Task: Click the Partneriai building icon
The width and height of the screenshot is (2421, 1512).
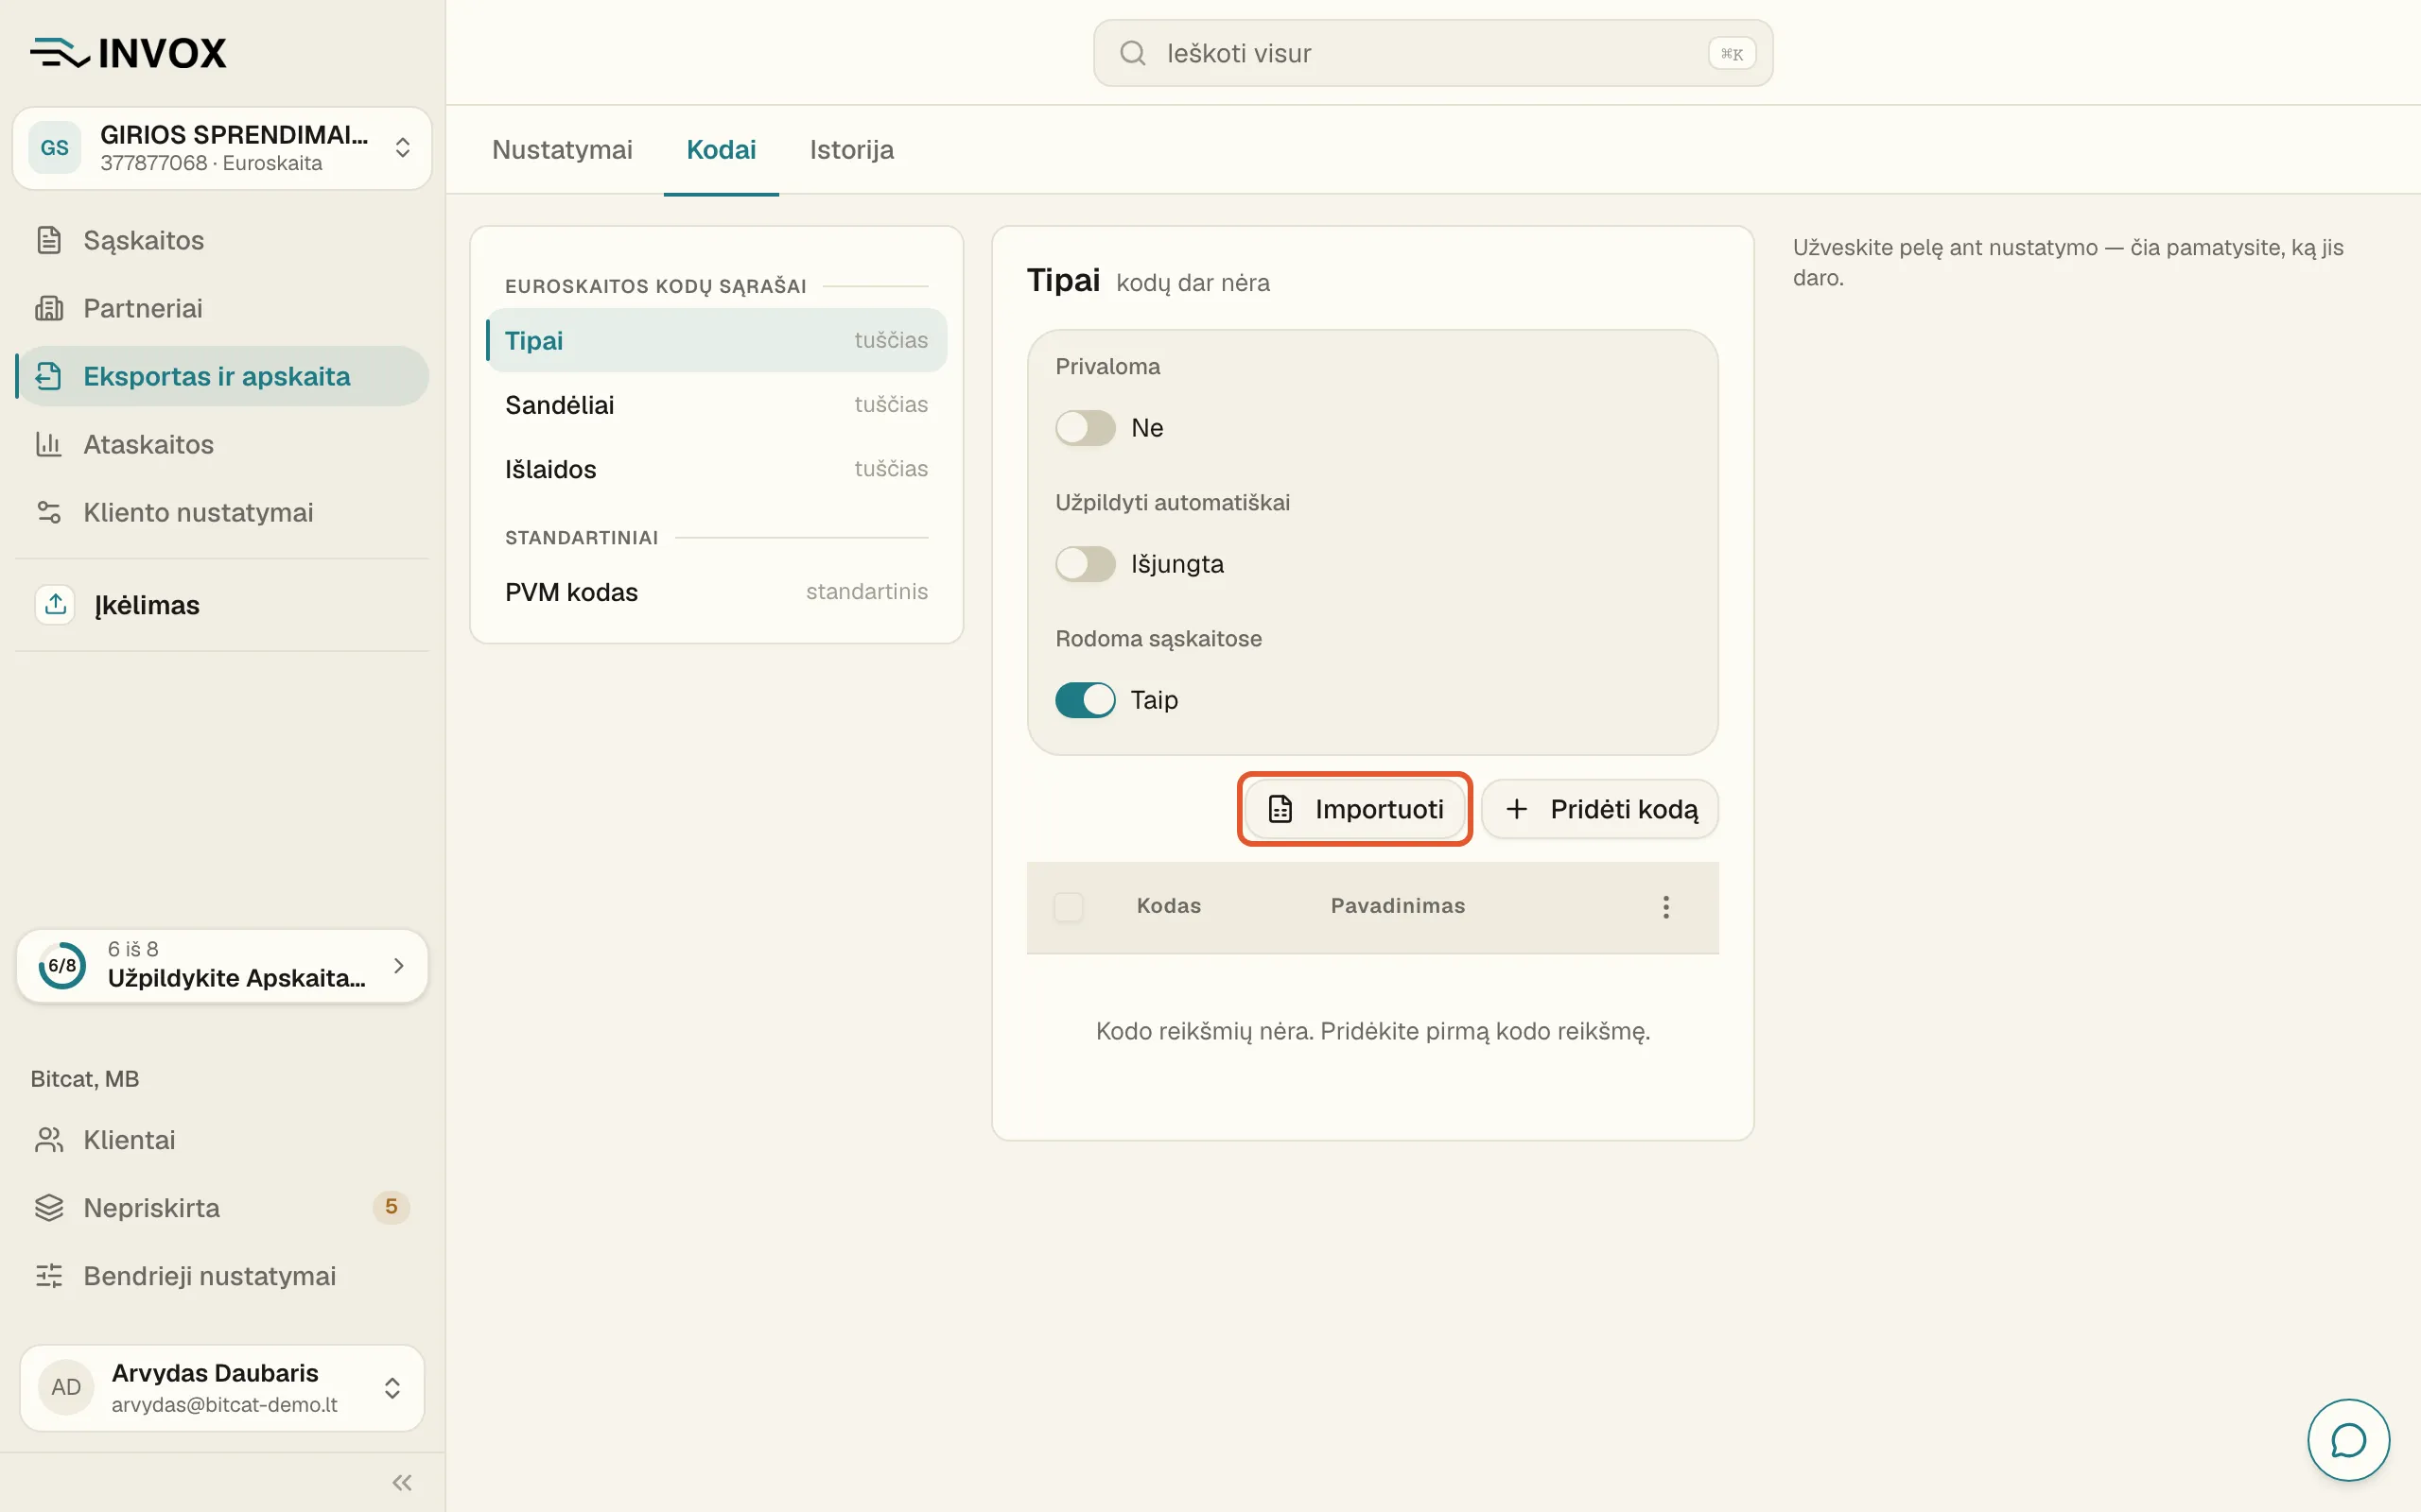Action: (x=49, y=308)
